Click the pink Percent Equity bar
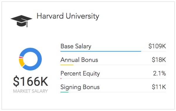This screenshot has width=176, height=111. [x=61, y=78]
